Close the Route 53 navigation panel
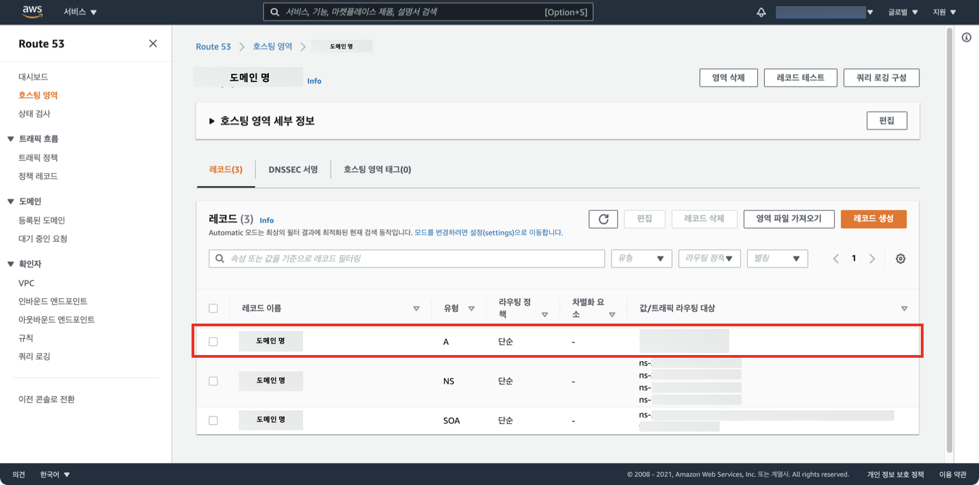Viewport: 979px width, 485px height. click(x=153, y=44)
